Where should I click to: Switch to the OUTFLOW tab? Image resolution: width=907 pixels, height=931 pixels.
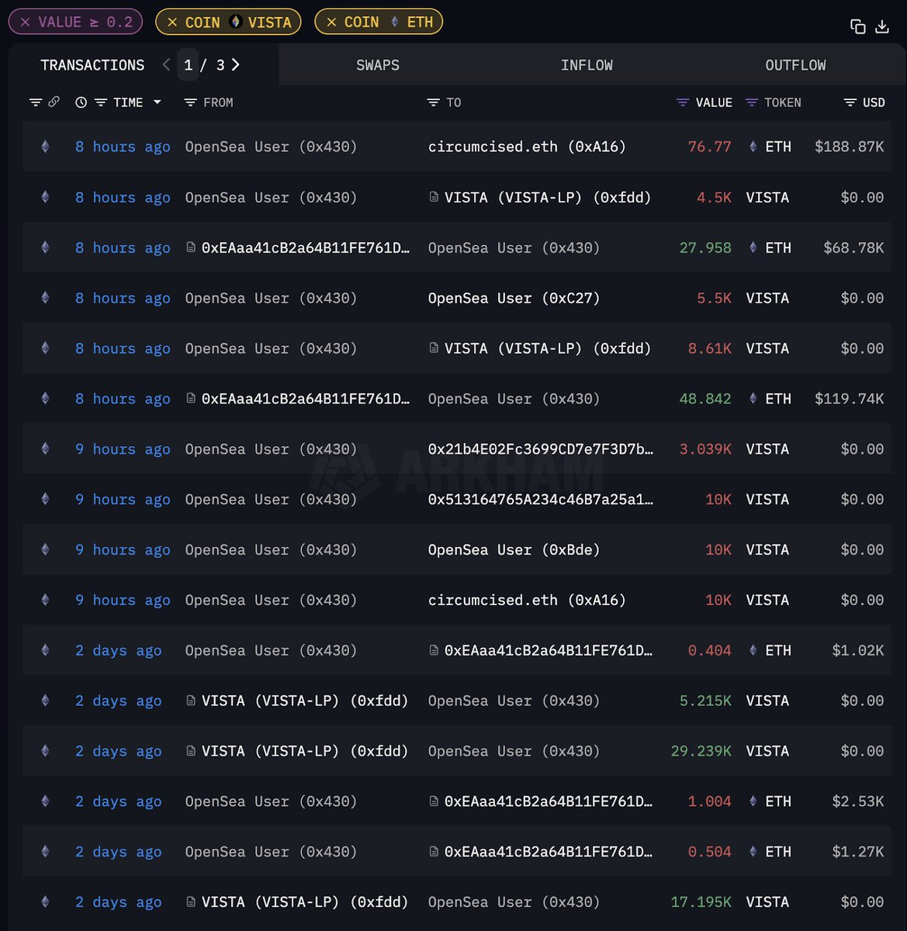tap(795, 65)
